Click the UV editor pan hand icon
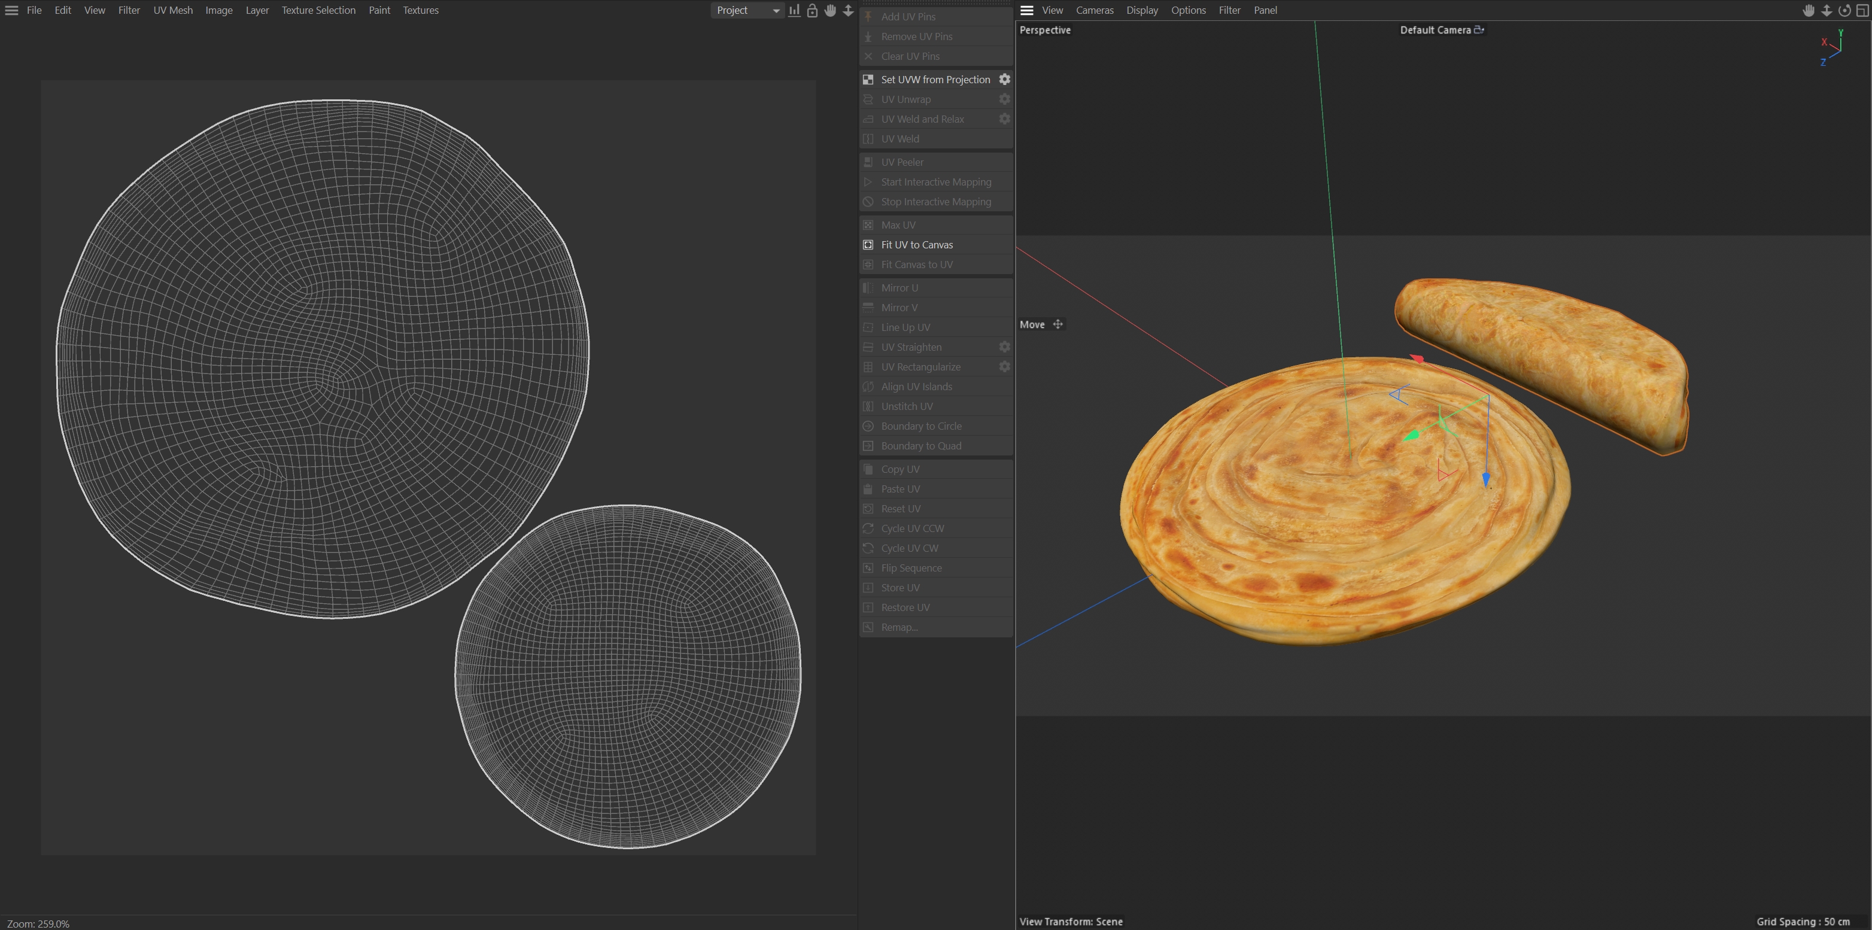The image size is (1872, 930). 830,10
